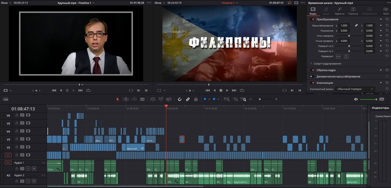Open Timeline View Options icon
This screenshot has width=391, height=188.
tap(6, 99)
